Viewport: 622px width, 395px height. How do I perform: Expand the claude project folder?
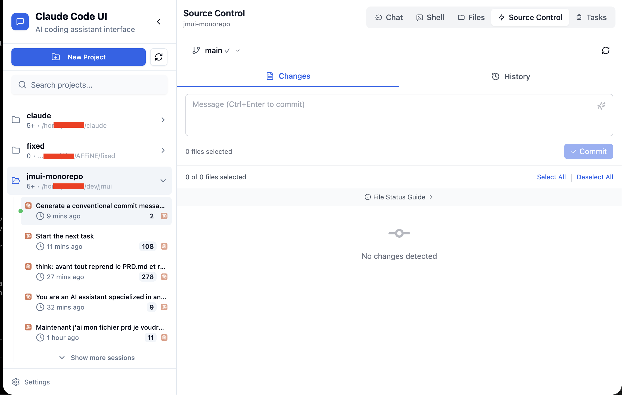163,120
